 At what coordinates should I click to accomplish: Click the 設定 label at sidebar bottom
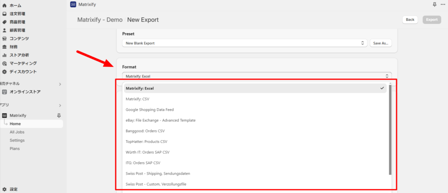14,189
